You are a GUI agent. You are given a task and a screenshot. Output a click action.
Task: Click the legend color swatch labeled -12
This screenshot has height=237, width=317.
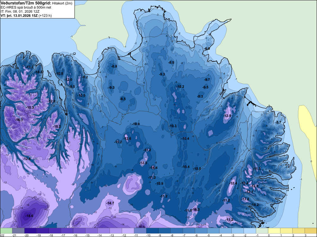click(128, 231)
